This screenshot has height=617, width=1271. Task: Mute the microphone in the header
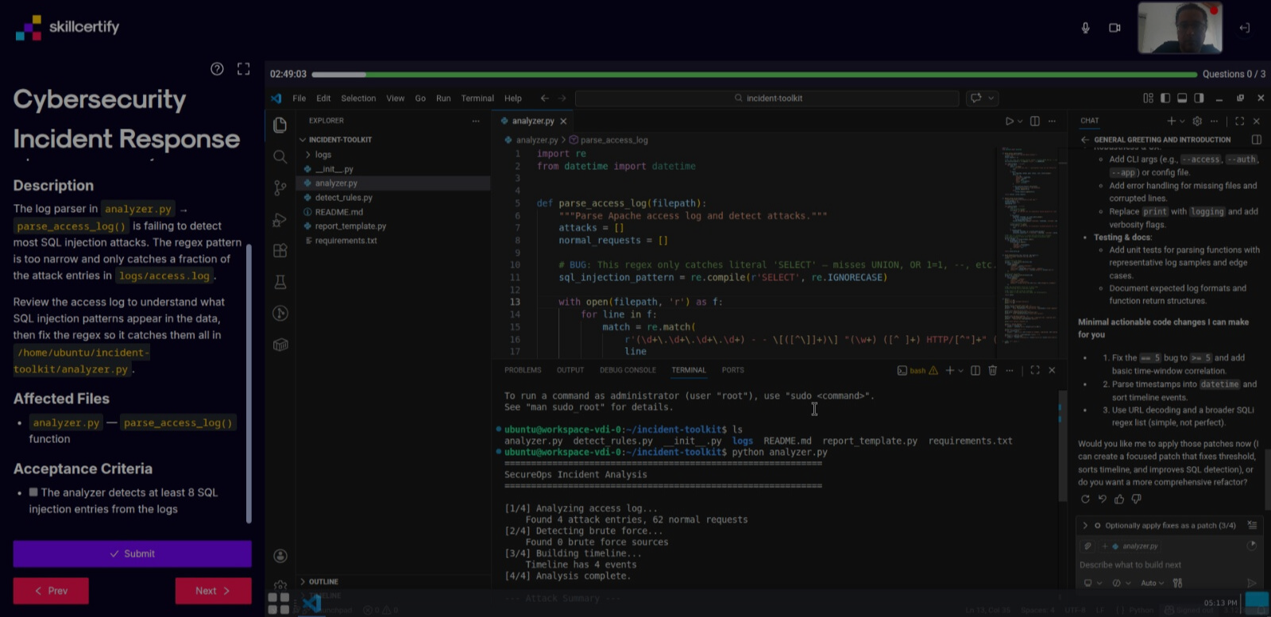pos(1085,28)
